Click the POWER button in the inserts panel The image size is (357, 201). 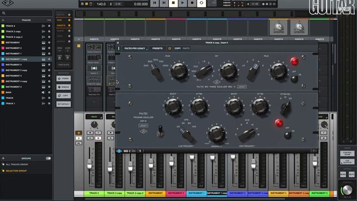coord(64,79)
